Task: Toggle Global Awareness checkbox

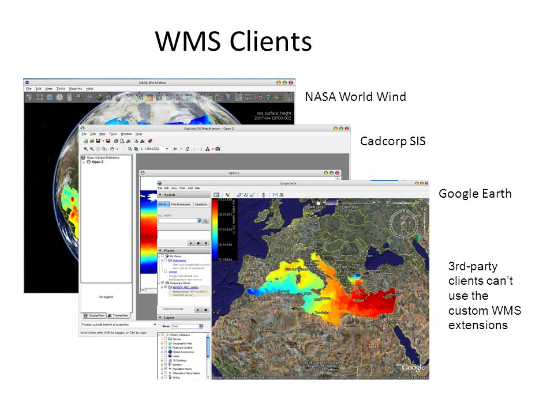Action: tap(166, 352)
